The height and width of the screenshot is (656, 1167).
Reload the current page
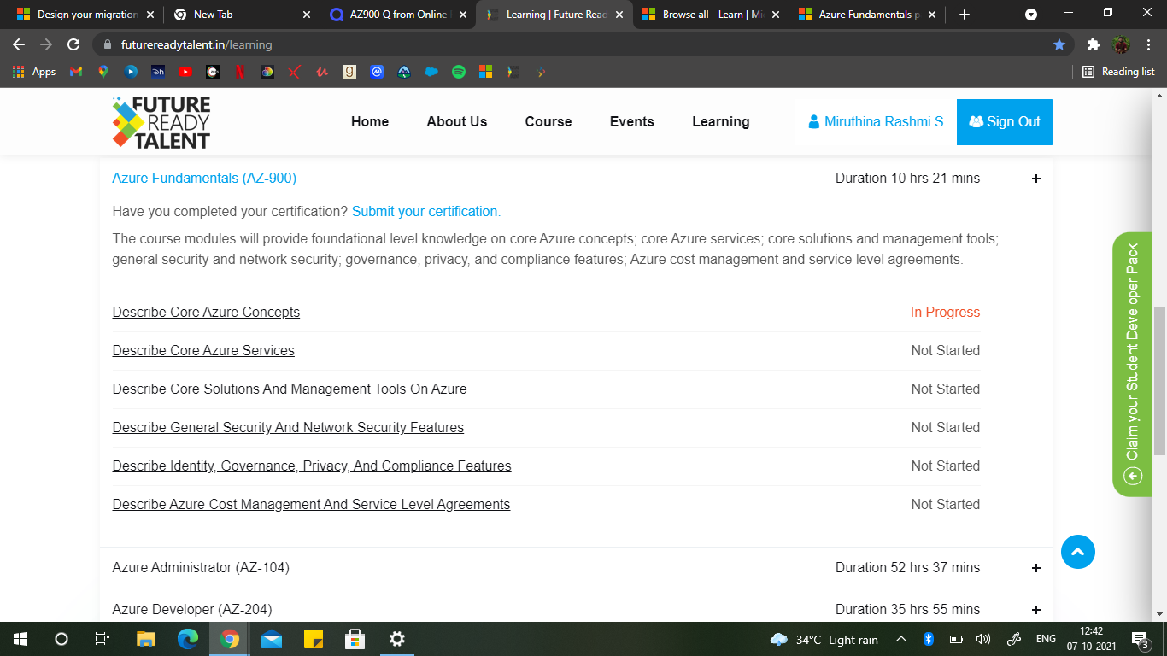click(73, 44)
